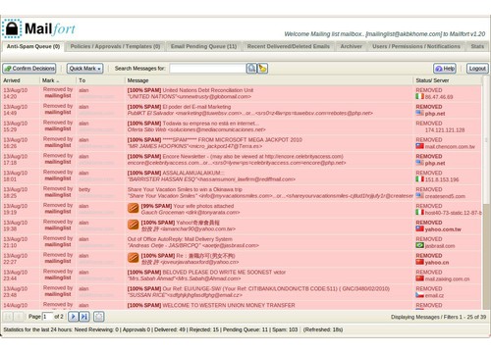Open the Quick Mark dropdown

85,69
